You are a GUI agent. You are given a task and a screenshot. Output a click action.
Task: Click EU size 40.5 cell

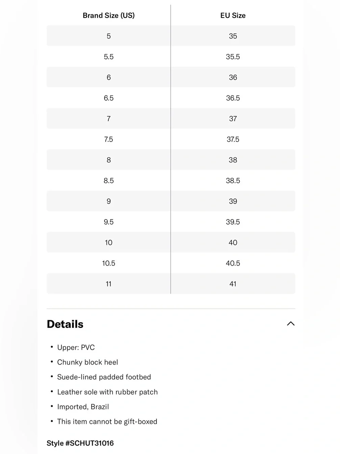(x=233, y=263)
